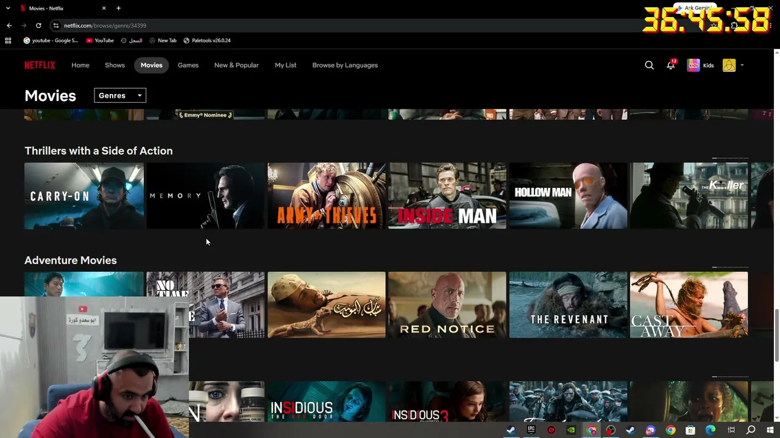This screenshot has width=780, height=438.
Task: Open Browse by Languages
Action: point(345,65)
